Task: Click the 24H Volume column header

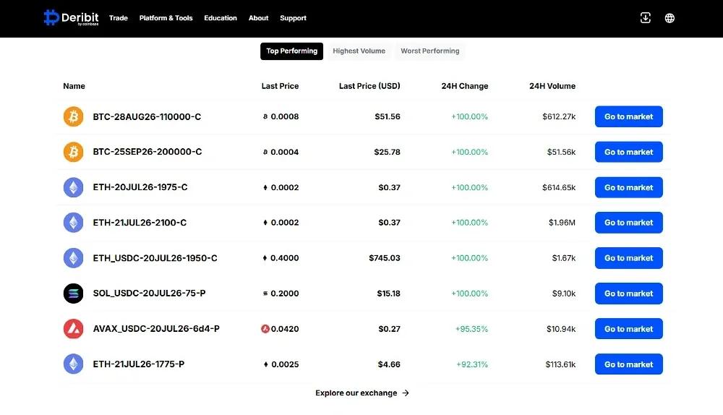Action: click(552, 86)
